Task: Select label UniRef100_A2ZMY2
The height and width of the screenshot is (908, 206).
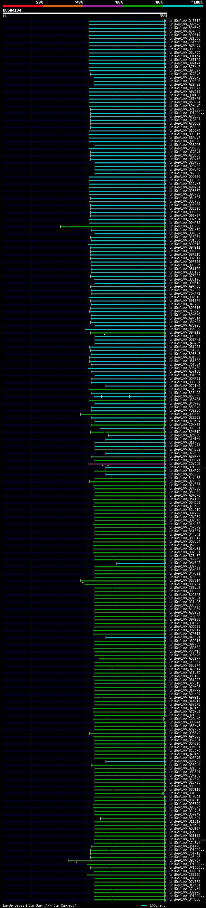Action: click(x=185, y=85)
